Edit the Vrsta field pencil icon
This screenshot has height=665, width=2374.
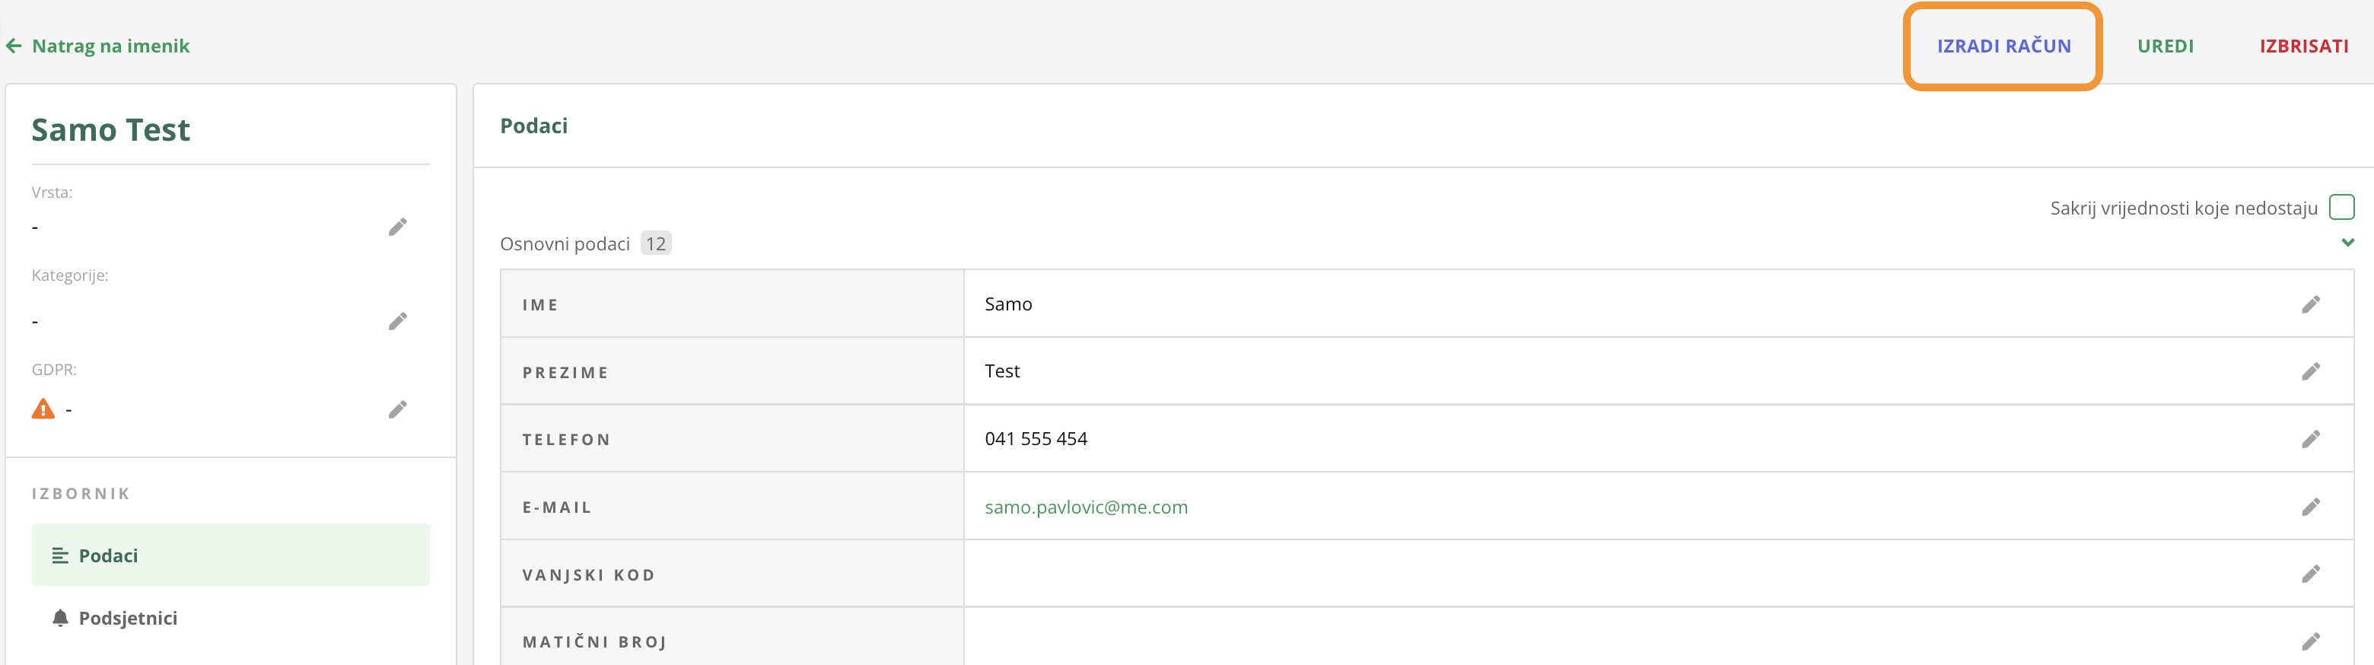[x=397, y=227]
